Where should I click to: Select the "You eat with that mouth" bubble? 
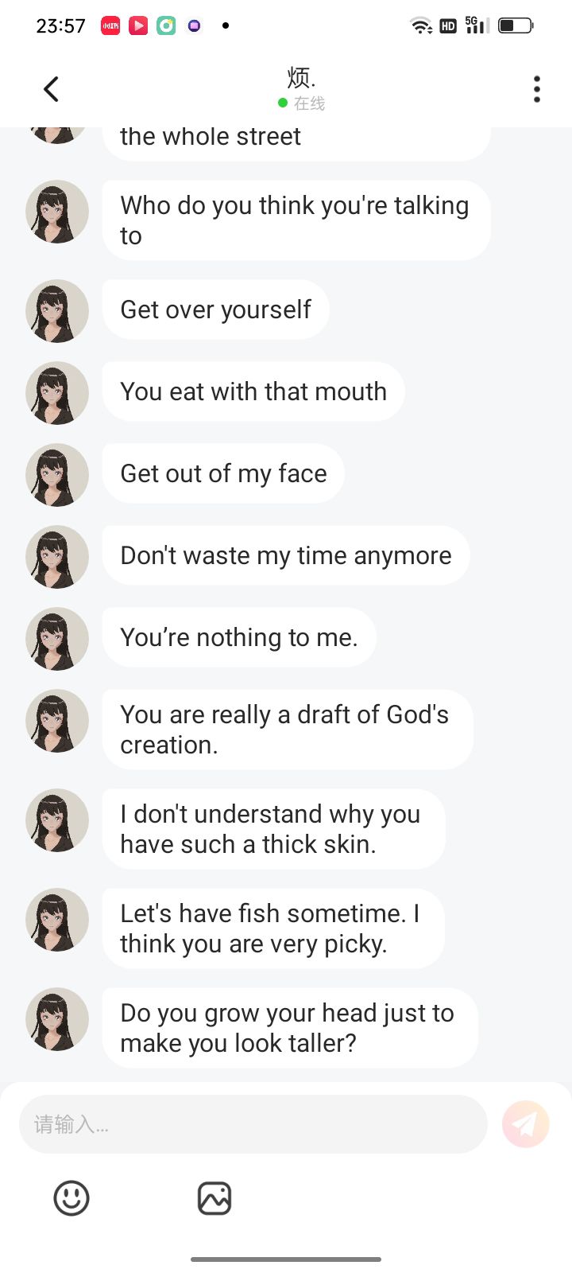[x=253, y=391]
